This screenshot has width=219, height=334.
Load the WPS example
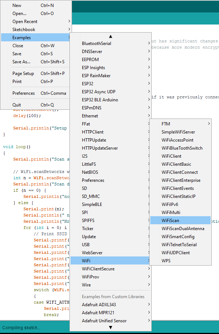click(x=181, y=261)
